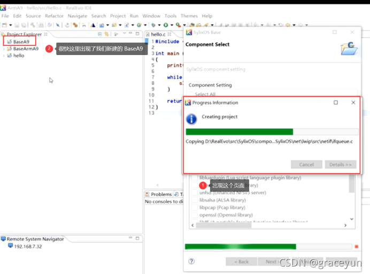This screenshot has height=274, width=370.
Task: Click Cancel in the Progress Information dialog
Action: coord(306,165)
